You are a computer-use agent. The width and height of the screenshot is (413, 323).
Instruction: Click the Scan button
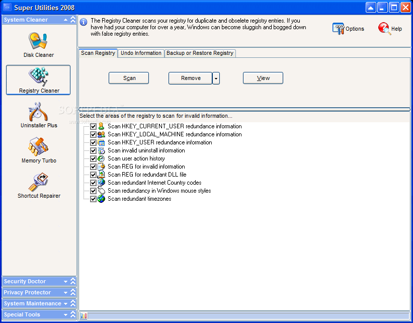pos(129,78)
